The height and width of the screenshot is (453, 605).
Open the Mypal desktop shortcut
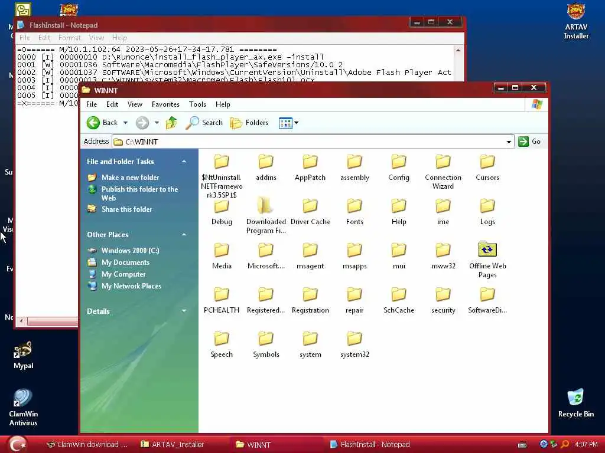tap(23, 355)
